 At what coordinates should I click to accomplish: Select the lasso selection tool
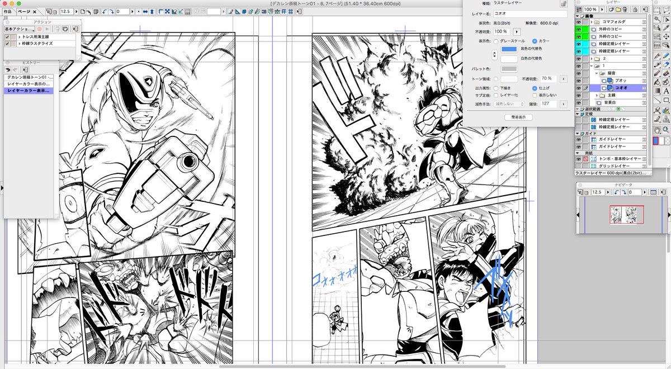[666, 10]
